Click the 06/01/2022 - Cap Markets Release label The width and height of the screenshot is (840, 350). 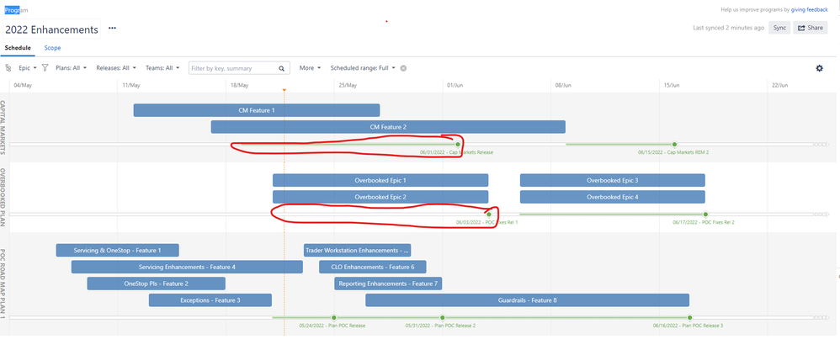pos(456,152)
